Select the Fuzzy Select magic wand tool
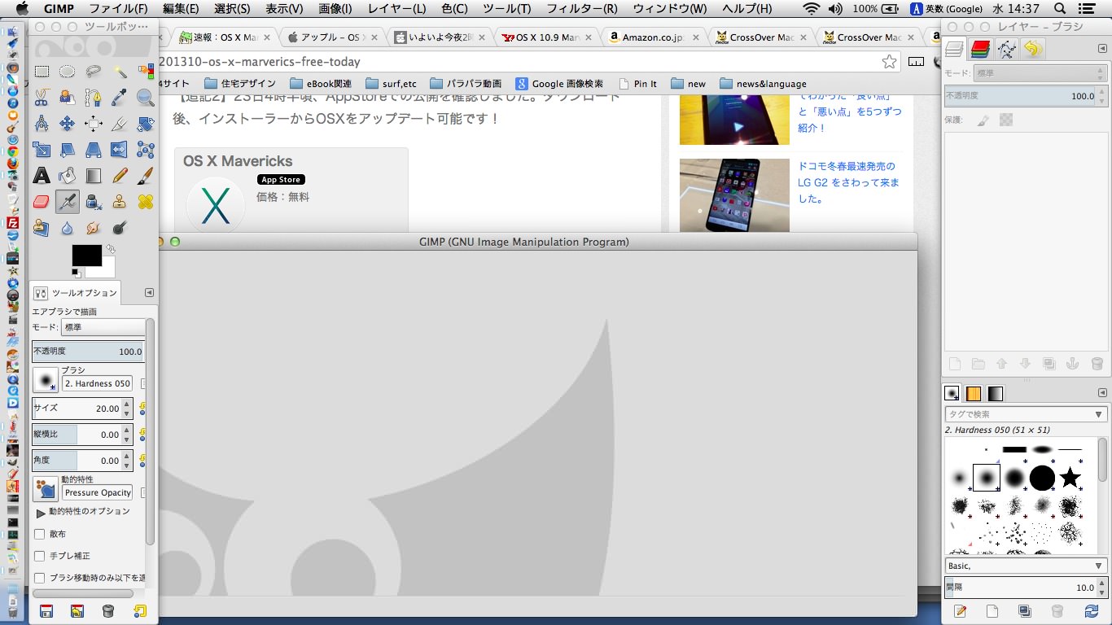The image size is (1112, 625). click(x=120, y=72)
